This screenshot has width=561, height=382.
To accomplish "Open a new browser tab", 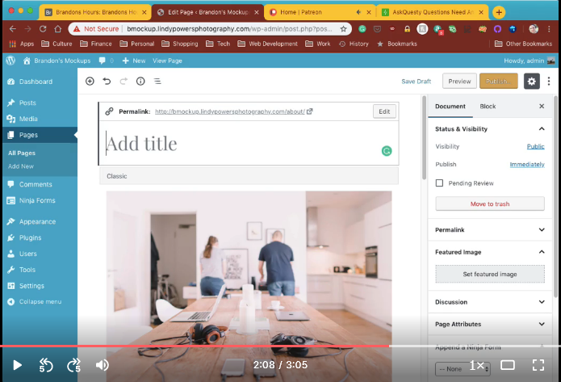I will tap(499, 12).
